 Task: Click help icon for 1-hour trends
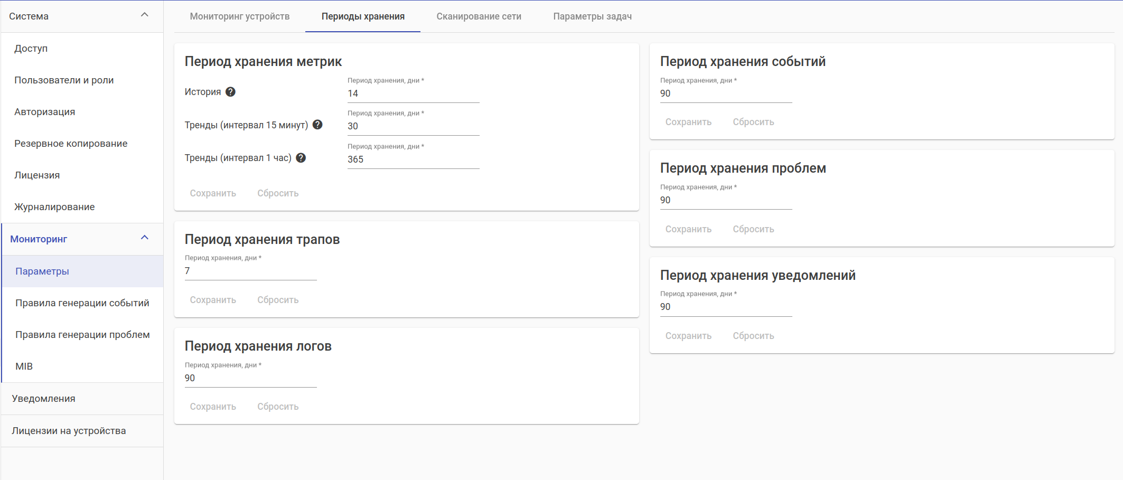point(301,158)
